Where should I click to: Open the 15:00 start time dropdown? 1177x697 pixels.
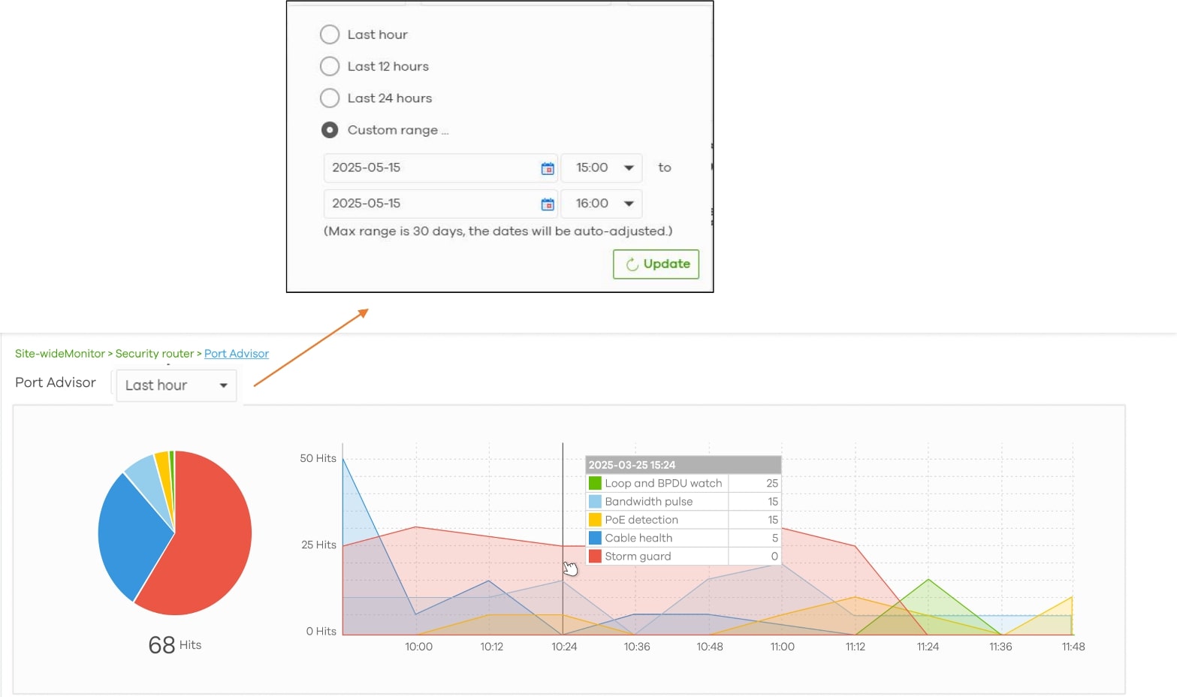pos(602,168)
